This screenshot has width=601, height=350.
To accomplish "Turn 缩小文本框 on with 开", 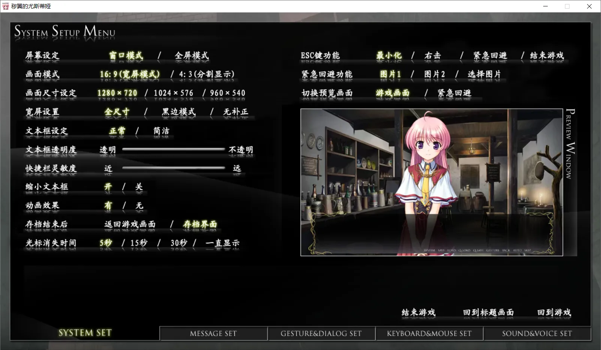I will pyautogui.click(x=108, y=187).
